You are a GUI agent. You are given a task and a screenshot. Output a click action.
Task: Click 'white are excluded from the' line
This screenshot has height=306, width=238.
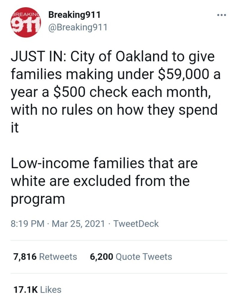pyautogui.click(x=100, y=181)
